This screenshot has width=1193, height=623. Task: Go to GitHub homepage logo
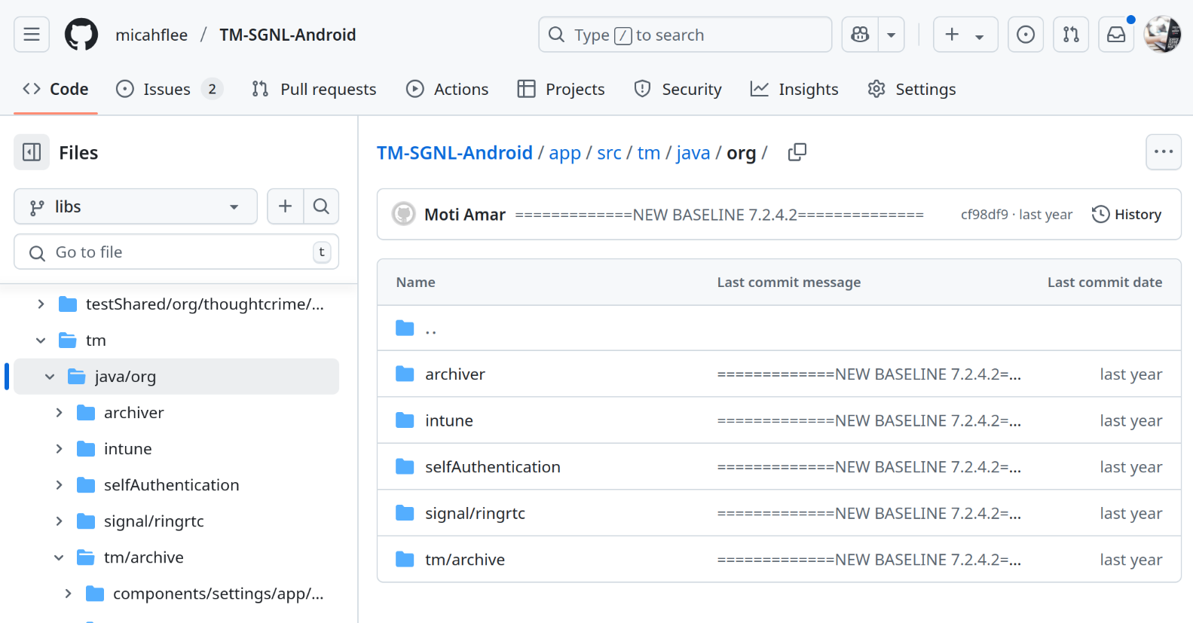81,35
